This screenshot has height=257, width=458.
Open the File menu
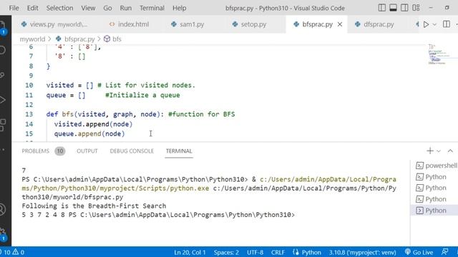(14, 8)
